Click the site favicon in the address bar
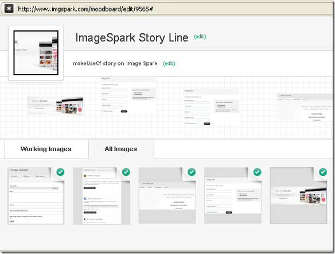 [9, 9]
